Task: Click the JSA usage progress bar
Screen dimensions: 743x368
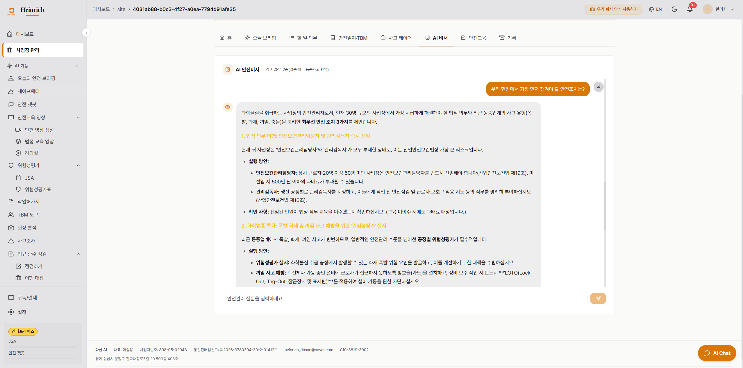Action: 43,347
